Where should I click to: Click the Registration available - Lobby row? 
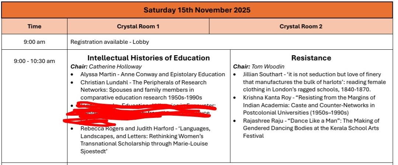(x=110, y=42)
